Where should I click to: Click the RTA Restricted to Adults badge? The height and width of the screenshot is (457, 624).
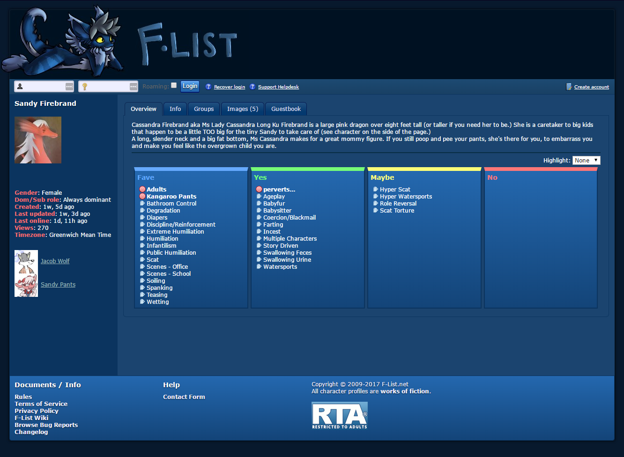point(340,416)
